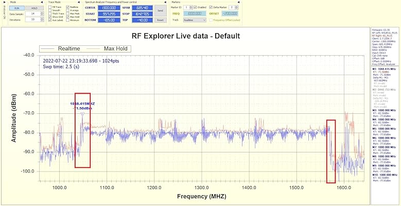The image size is (401, 206).
Task: Click the sweep timestamp text on chart
Action: tap(81, 61)
